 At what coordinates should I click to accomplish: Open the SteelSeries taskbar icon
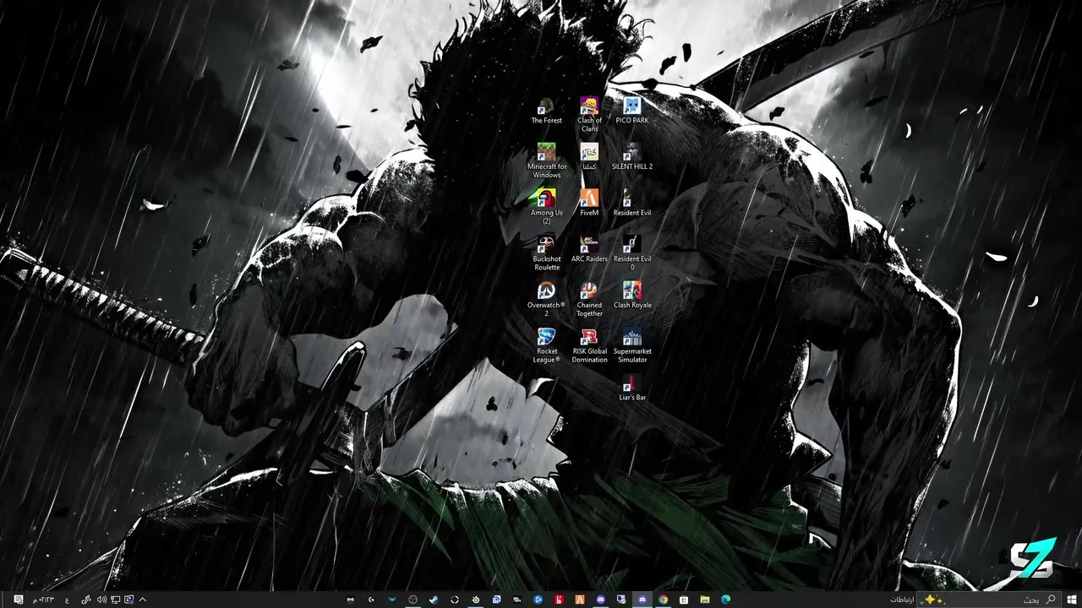[x=476, y=600]
